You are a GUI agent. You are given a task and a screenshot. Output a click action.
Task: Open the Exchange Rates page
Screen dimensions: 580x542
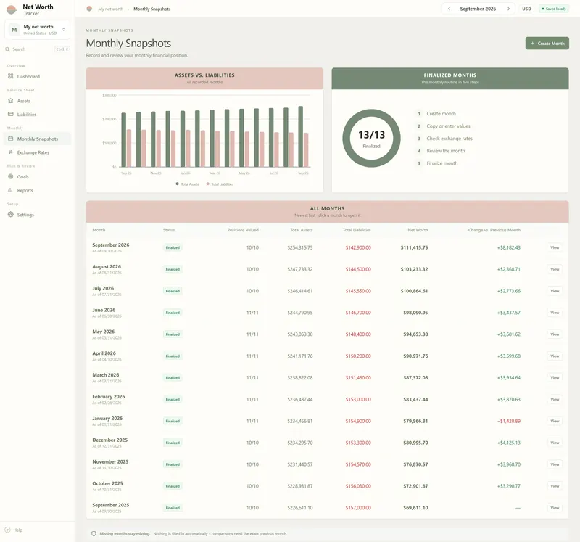[38, 152]
